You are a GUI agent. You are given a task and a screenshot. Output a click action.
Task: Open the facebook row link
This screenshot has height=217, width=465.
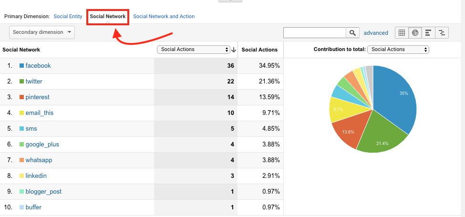click(38, 65)
